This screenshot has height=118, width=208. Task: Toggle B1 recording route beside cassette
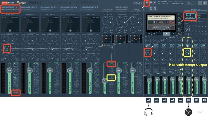[180, 28]
